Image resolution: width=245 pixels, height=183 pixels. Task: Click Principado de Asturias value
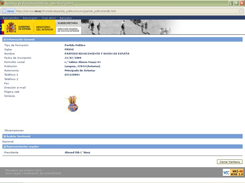(x=80, y=70)
